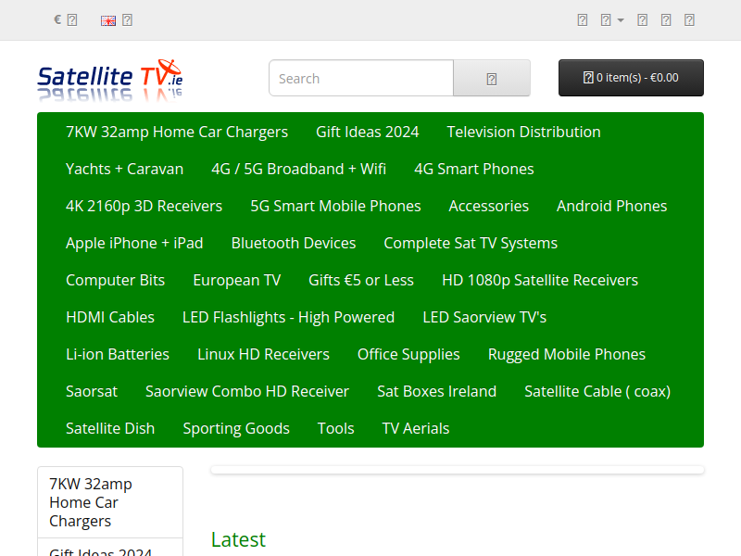This screenshot has width=741, height=556.
Task: Go to Saorsat category
Action: pos(91,391)
